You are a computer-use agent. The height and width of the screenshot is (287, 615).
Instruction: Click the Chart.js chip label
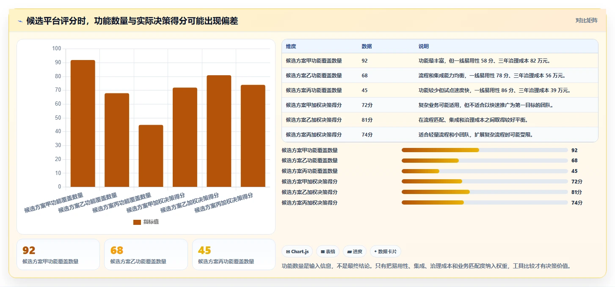pos(300,251)
